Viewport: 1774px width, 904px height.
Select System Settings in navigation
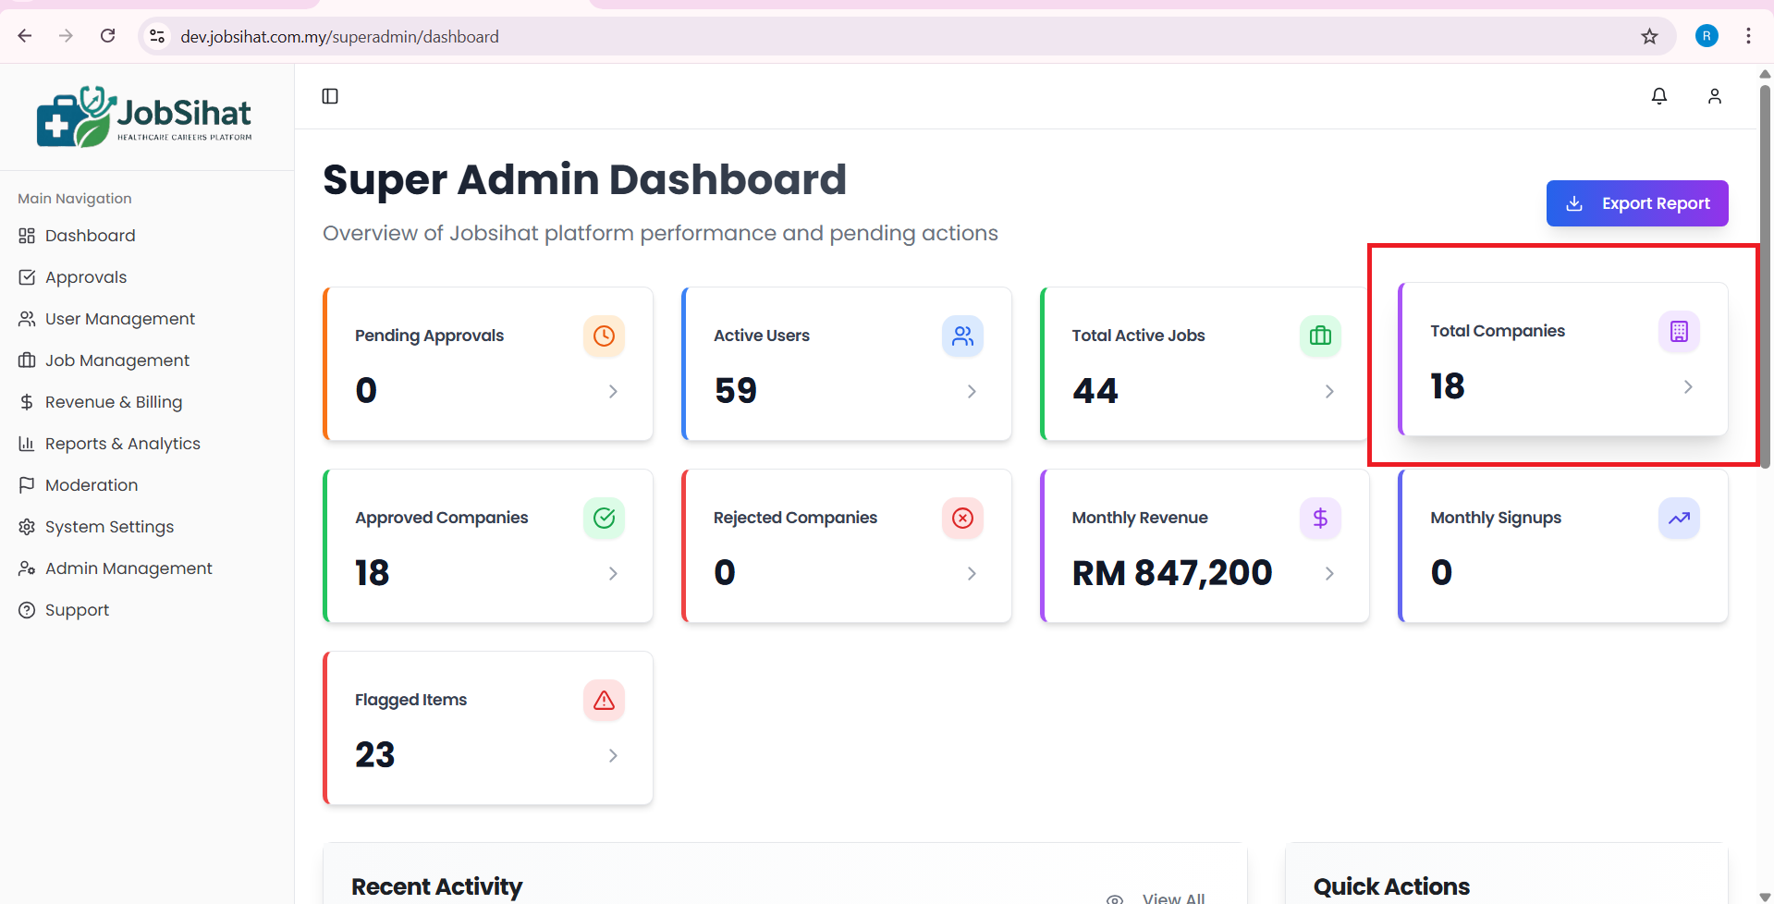[x=109, y=527]
